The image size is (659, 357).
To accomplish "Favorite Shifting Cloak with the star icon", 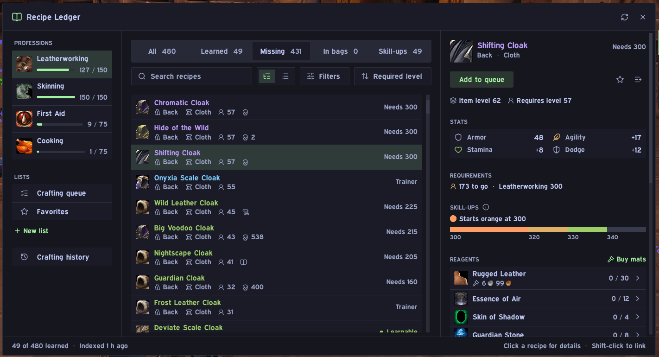I will (x=620, y=80).
